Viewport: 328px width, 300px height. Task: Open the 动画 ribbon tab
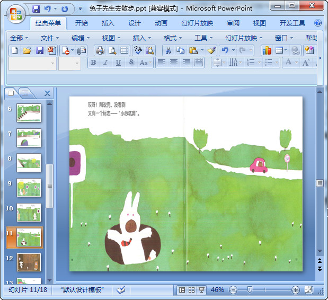pos(161,23)
